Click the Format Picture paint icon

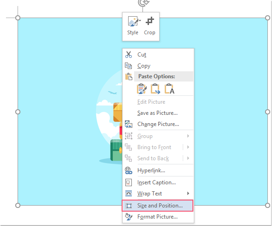pos(129,217)
